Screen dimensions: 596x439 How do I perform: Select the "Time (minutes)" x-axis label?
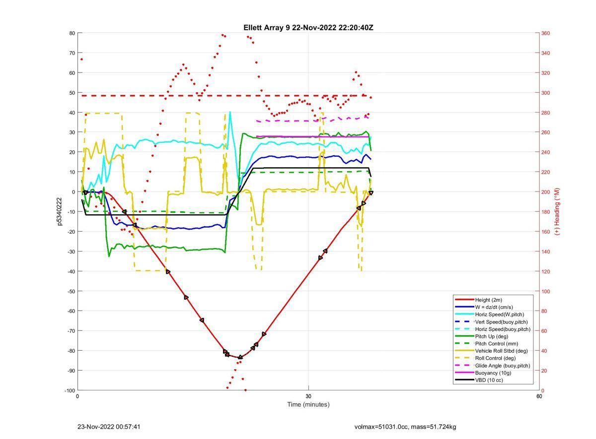click(308, 404)
